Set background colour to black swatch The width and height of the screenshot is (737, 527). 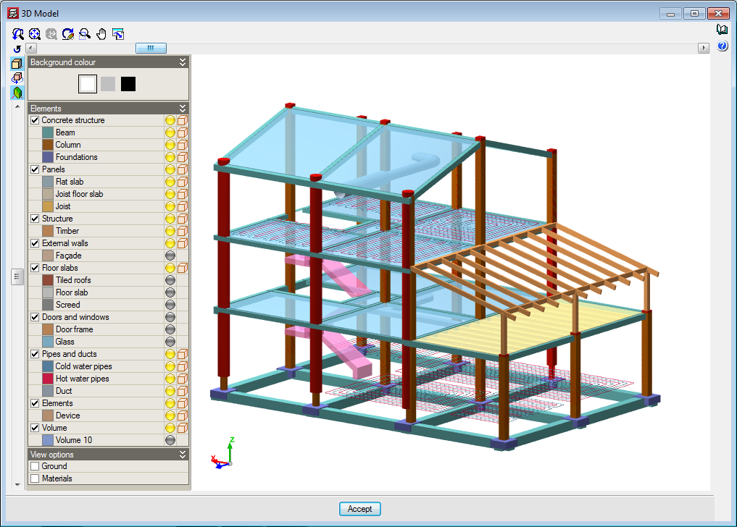point(128,84)
